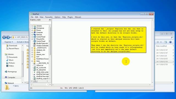Click the _SHORTCUTS folder icon
Screen dimensions: 176x99
coord(35,48)
